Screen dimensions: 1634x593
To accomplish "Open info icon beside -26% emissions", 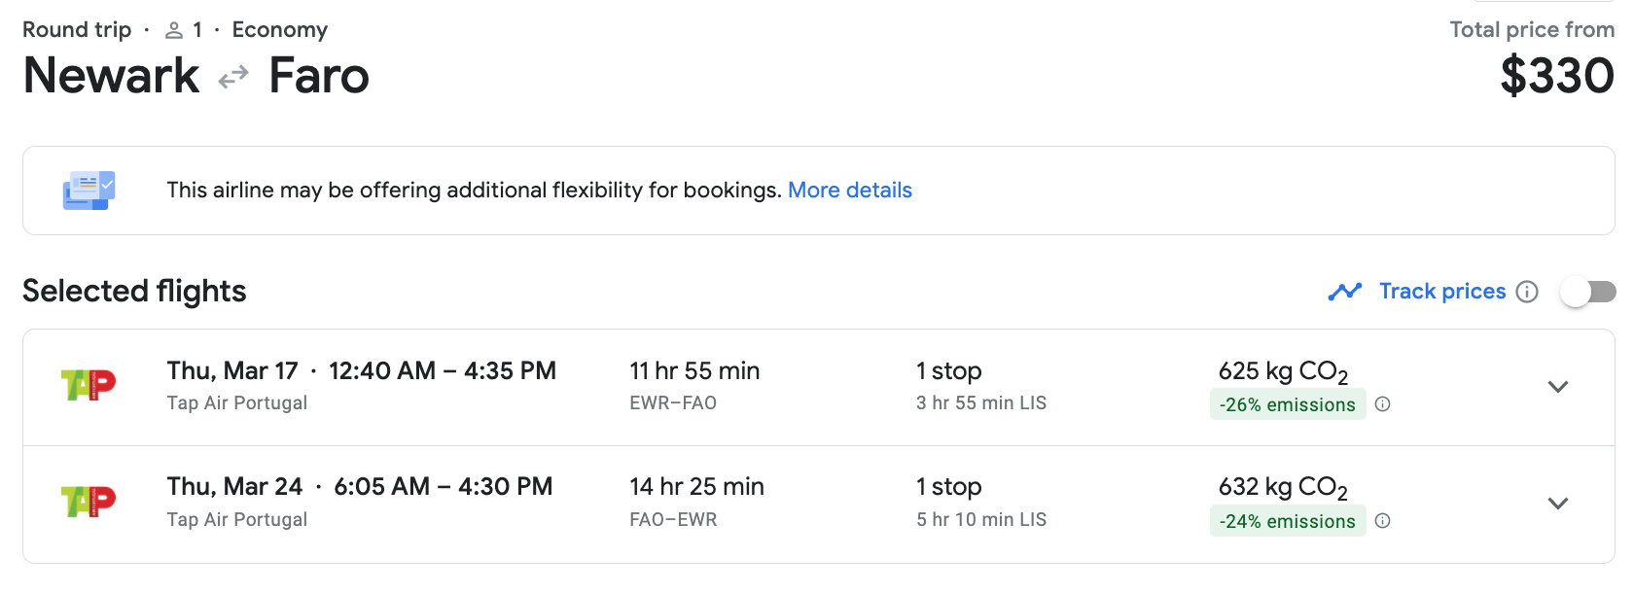I will pos(1383,404).
